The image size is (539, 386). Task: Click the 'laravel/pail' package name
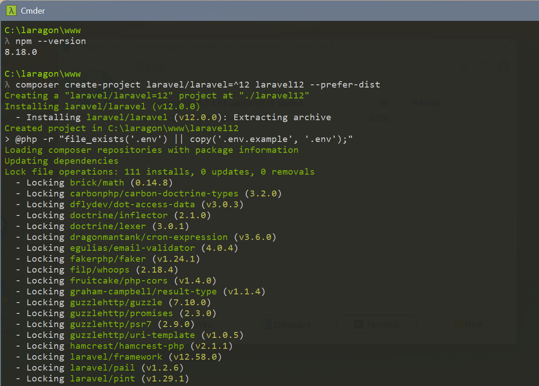point(103,368)
